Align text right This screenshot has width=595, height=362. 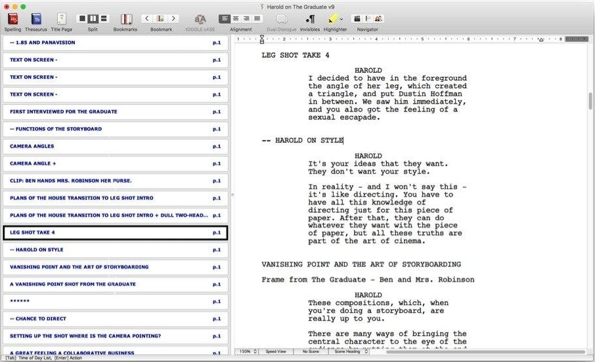246,18
